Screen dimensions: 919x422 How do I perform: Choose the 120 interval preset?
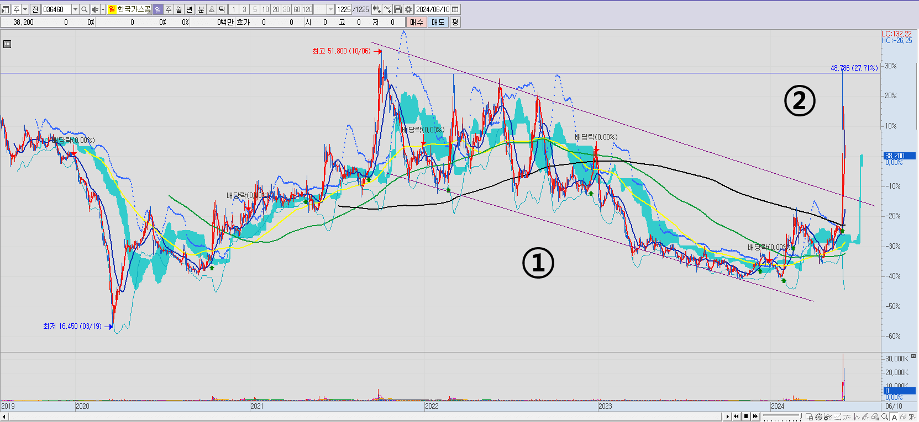coord(307,9)
